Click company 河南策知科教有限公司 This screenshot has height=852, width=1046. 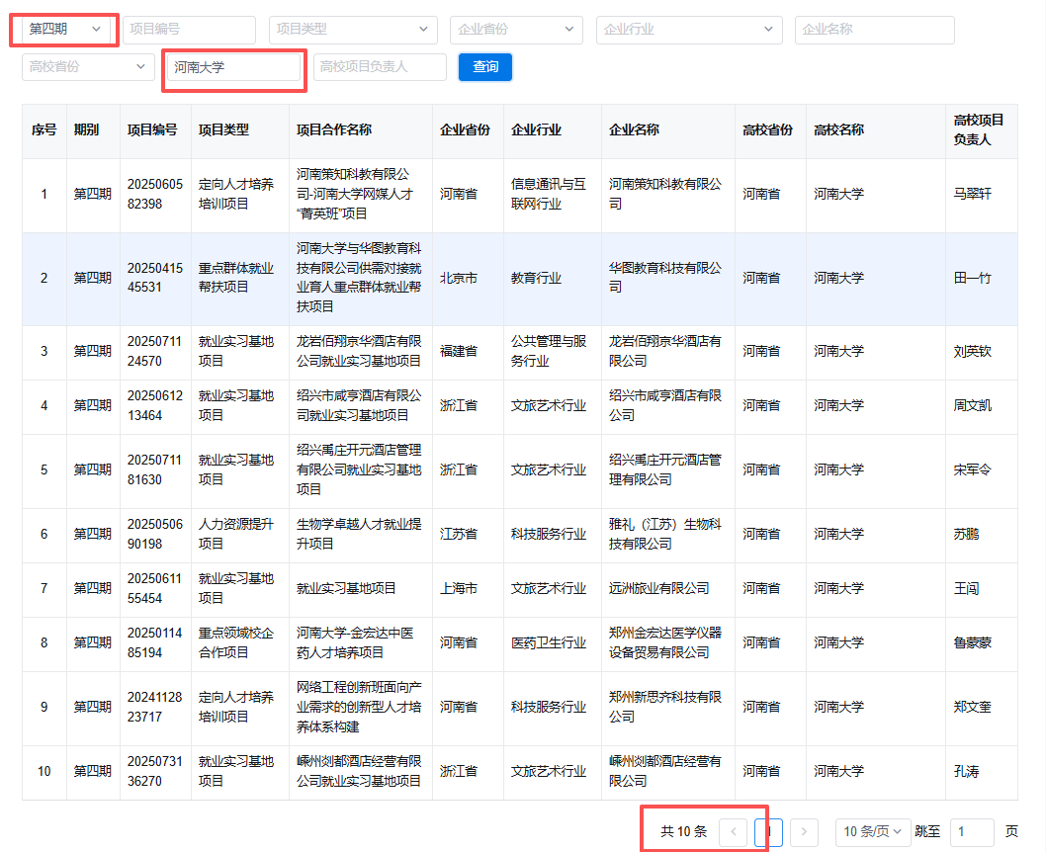(x=665, y=194)
